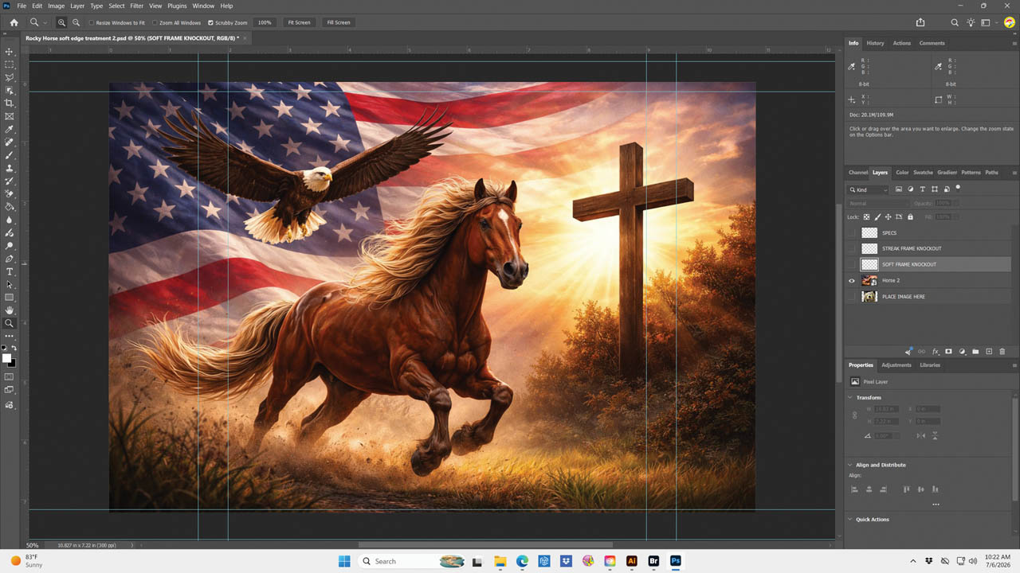Collapse the Align and Distribute section
Screen dimensions: 1020x573
pos(850,465)
